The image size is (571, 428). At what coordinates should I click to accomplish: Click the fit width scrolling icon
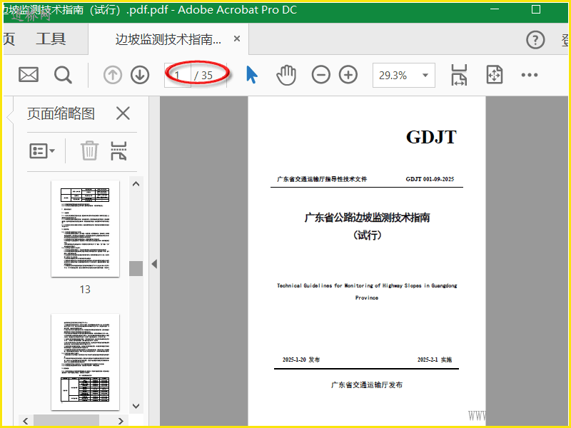(x=459, y=75)
